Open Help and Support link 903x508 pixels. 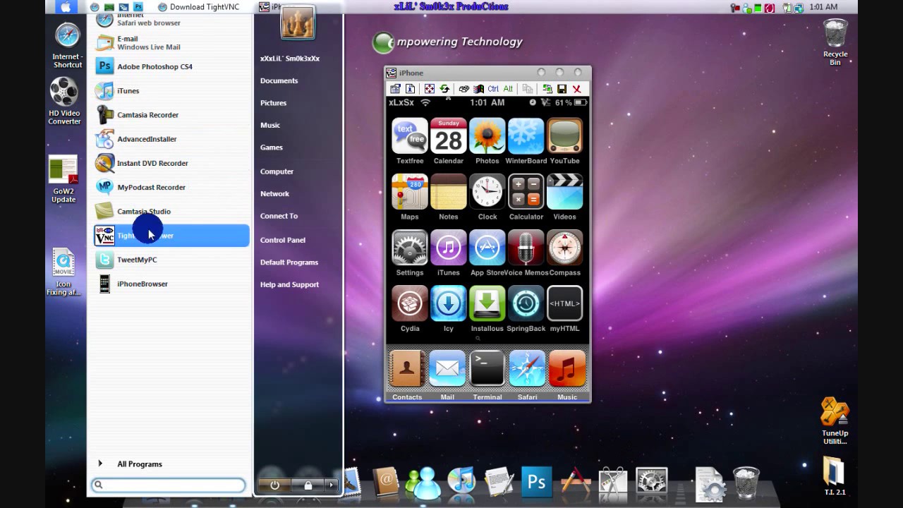tap(289, 284)
